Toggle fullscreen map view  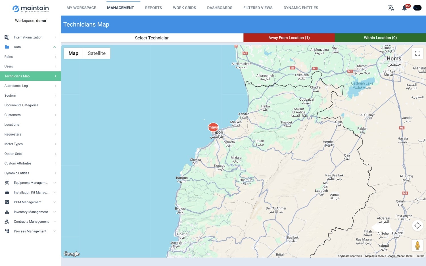417,53
